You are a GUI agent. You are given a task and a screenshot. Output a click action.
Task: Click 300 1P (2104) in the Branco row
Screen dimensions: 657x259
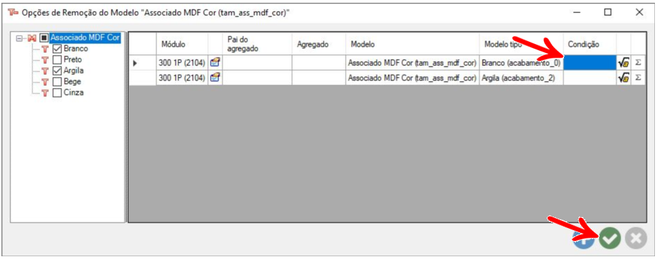pyautogui.click(x=182, y=63)
